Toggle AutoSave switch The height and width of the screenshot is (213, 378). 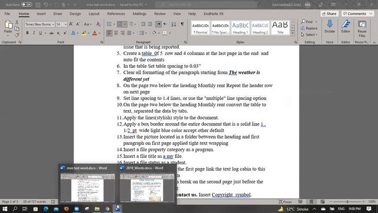[x=27, y=5]
